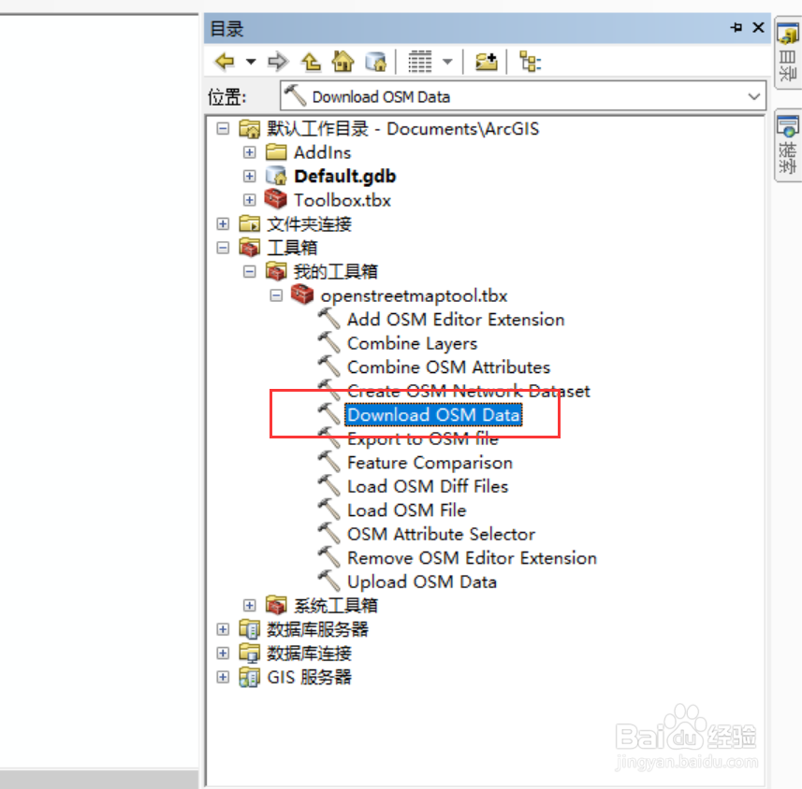Select Load OSM File tool
802x789 pixels.
(407, 510)
